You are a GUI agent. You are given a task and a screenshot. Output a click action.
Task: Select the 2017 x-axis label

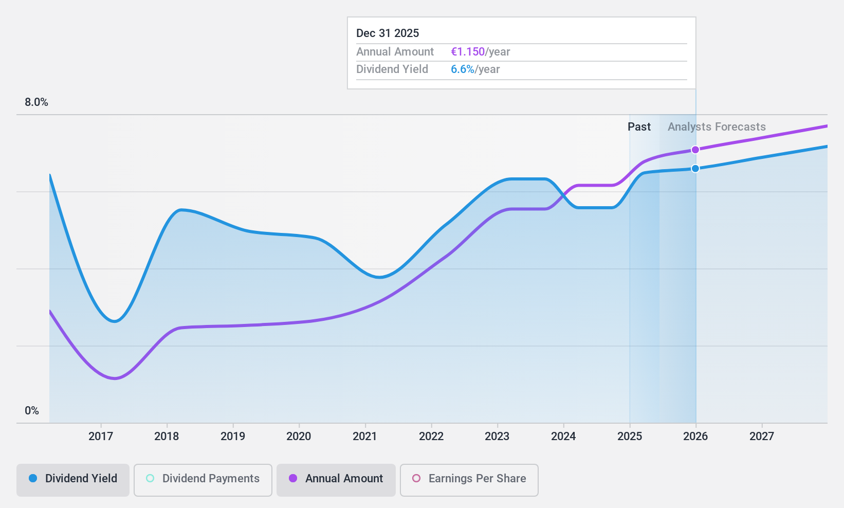coord(101,436)
